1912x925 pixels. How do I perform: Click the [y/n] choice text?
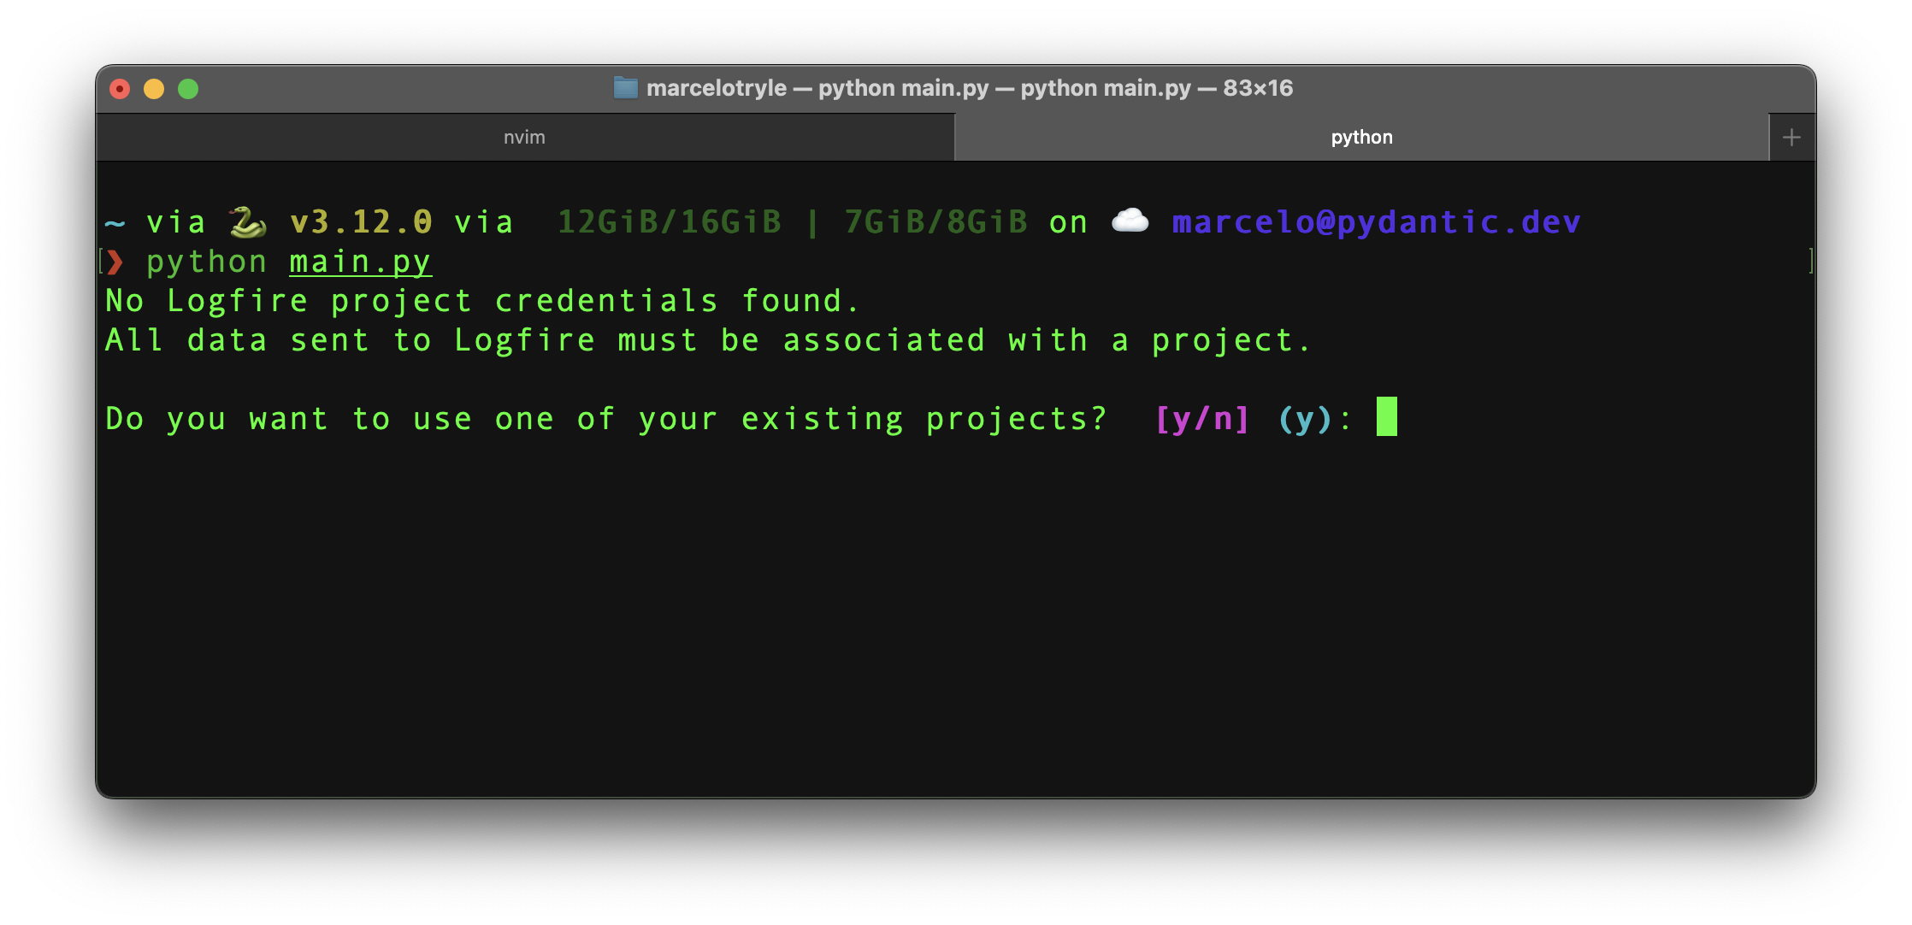(1202, 419)
